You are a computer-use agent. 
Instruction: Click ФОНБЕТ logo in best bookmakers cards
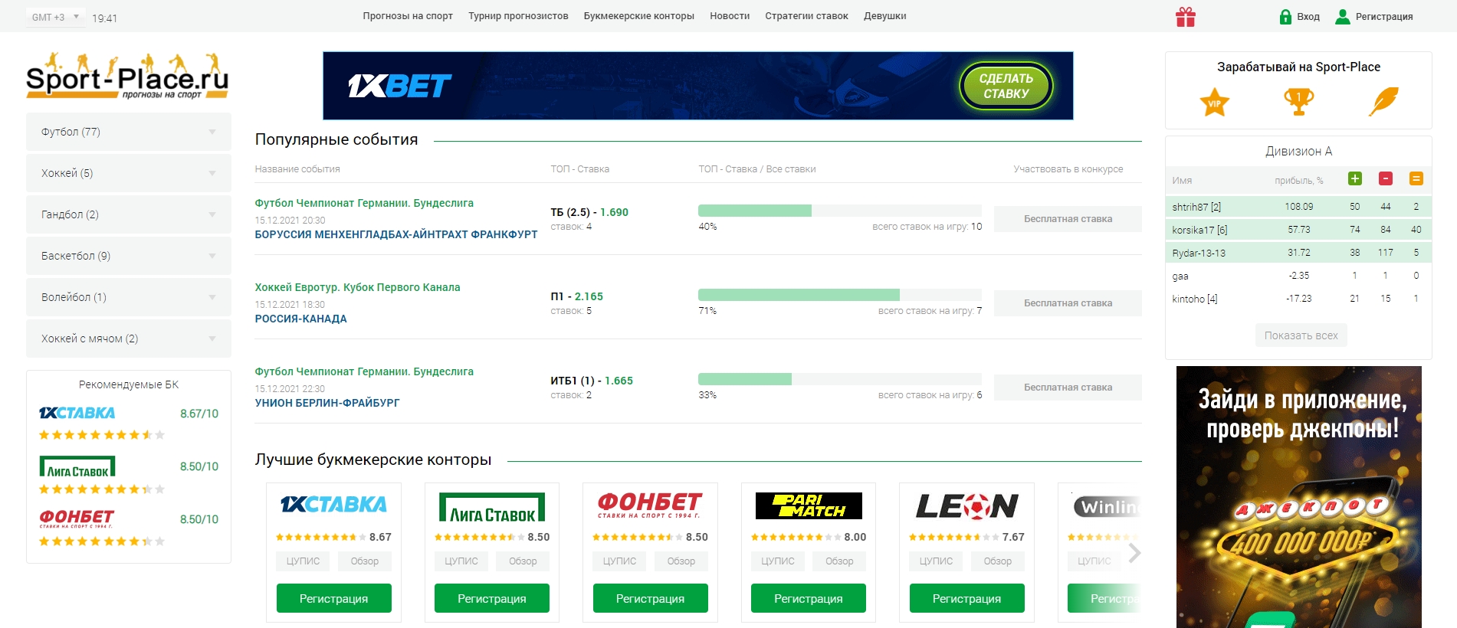pyautogui.click(x=650, y=505)
